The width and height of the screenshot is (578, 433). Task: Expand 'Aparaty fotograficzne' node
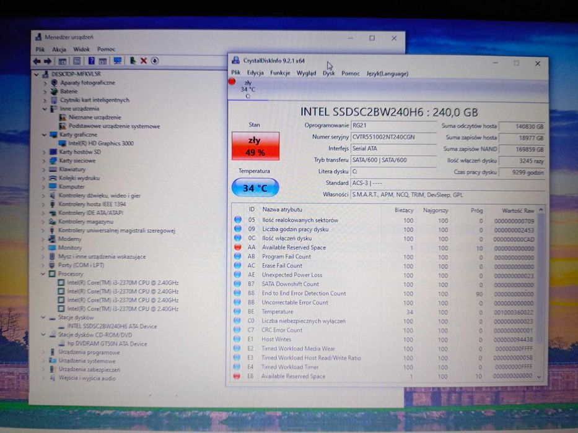click(45, 83)
